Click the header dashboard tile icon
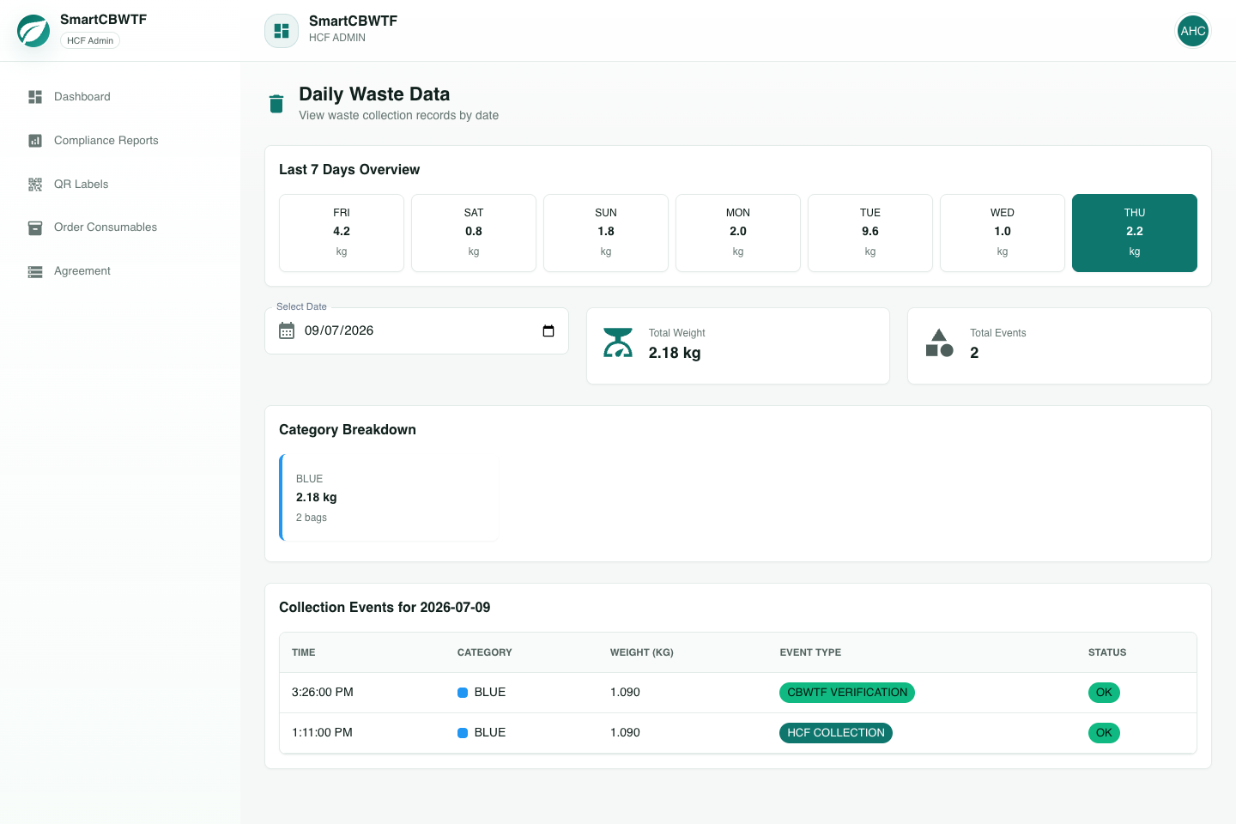The width and height of the screenshot is (1236, 824). [282, 31]
